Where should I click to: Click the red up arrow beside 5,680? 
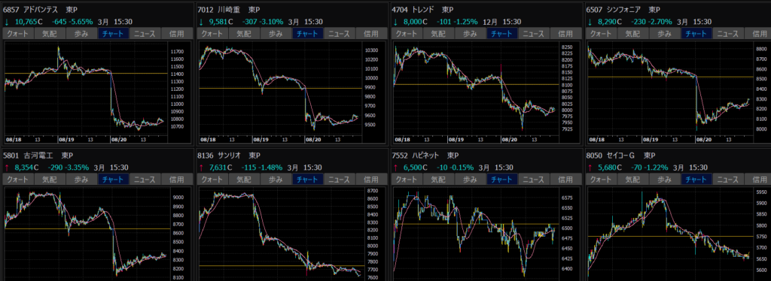[x=591, y=168]
